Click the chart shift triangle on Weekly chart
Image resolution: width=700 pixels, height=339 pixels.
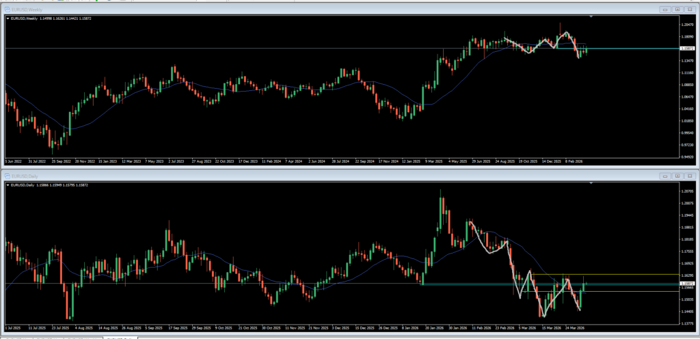(x=591, y=17)
